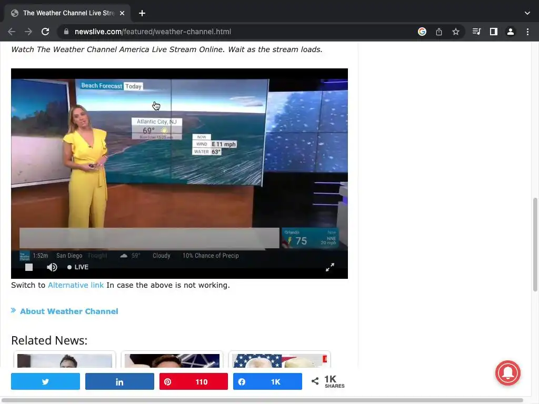This screenshot has width=539, height=404.
Task: Click the vertical page scrollbar
Action: (x=535, y=245)
